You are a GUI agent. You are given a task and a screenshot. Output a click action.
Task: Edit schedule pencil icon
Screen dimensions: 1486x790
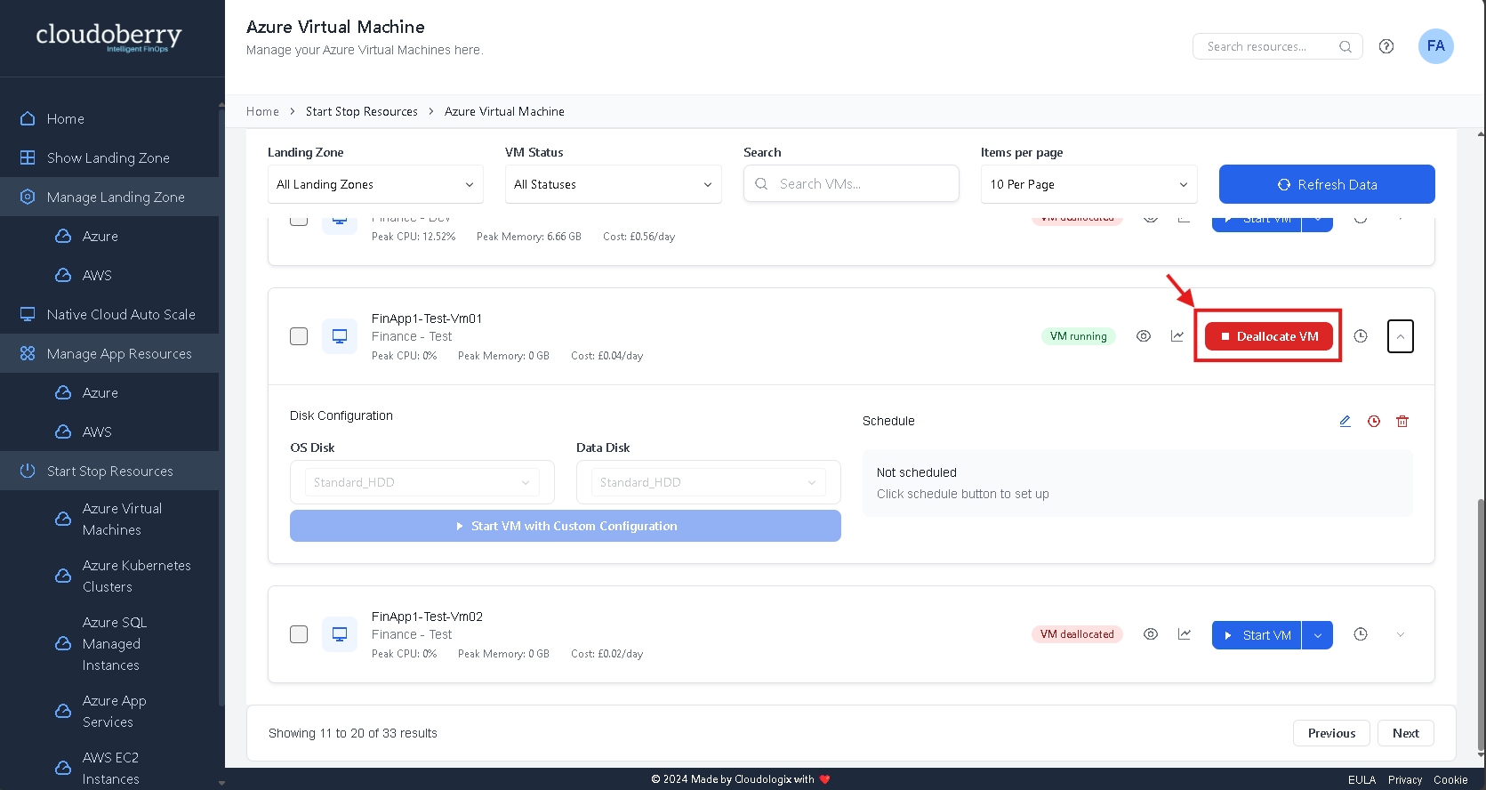[1345, 421]
